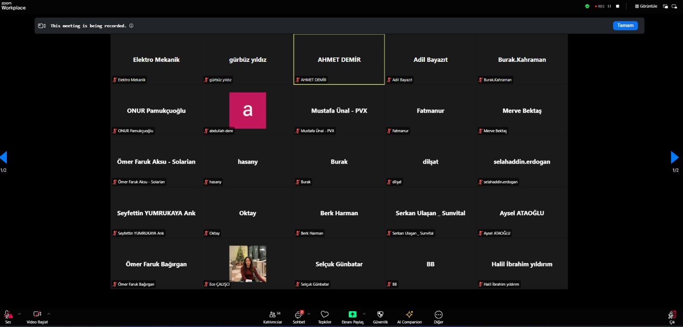Open the Diğer more options menu
The height and width of the screenshot is (327, 683).
point(438,316)
